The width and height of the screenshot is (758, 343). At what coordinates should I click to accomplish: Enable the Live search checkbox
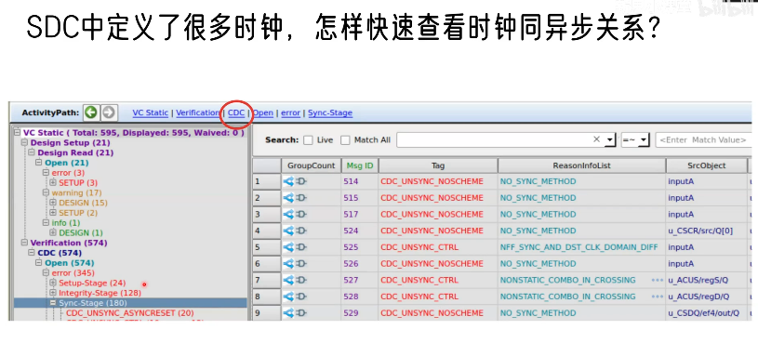coord(308,140)
